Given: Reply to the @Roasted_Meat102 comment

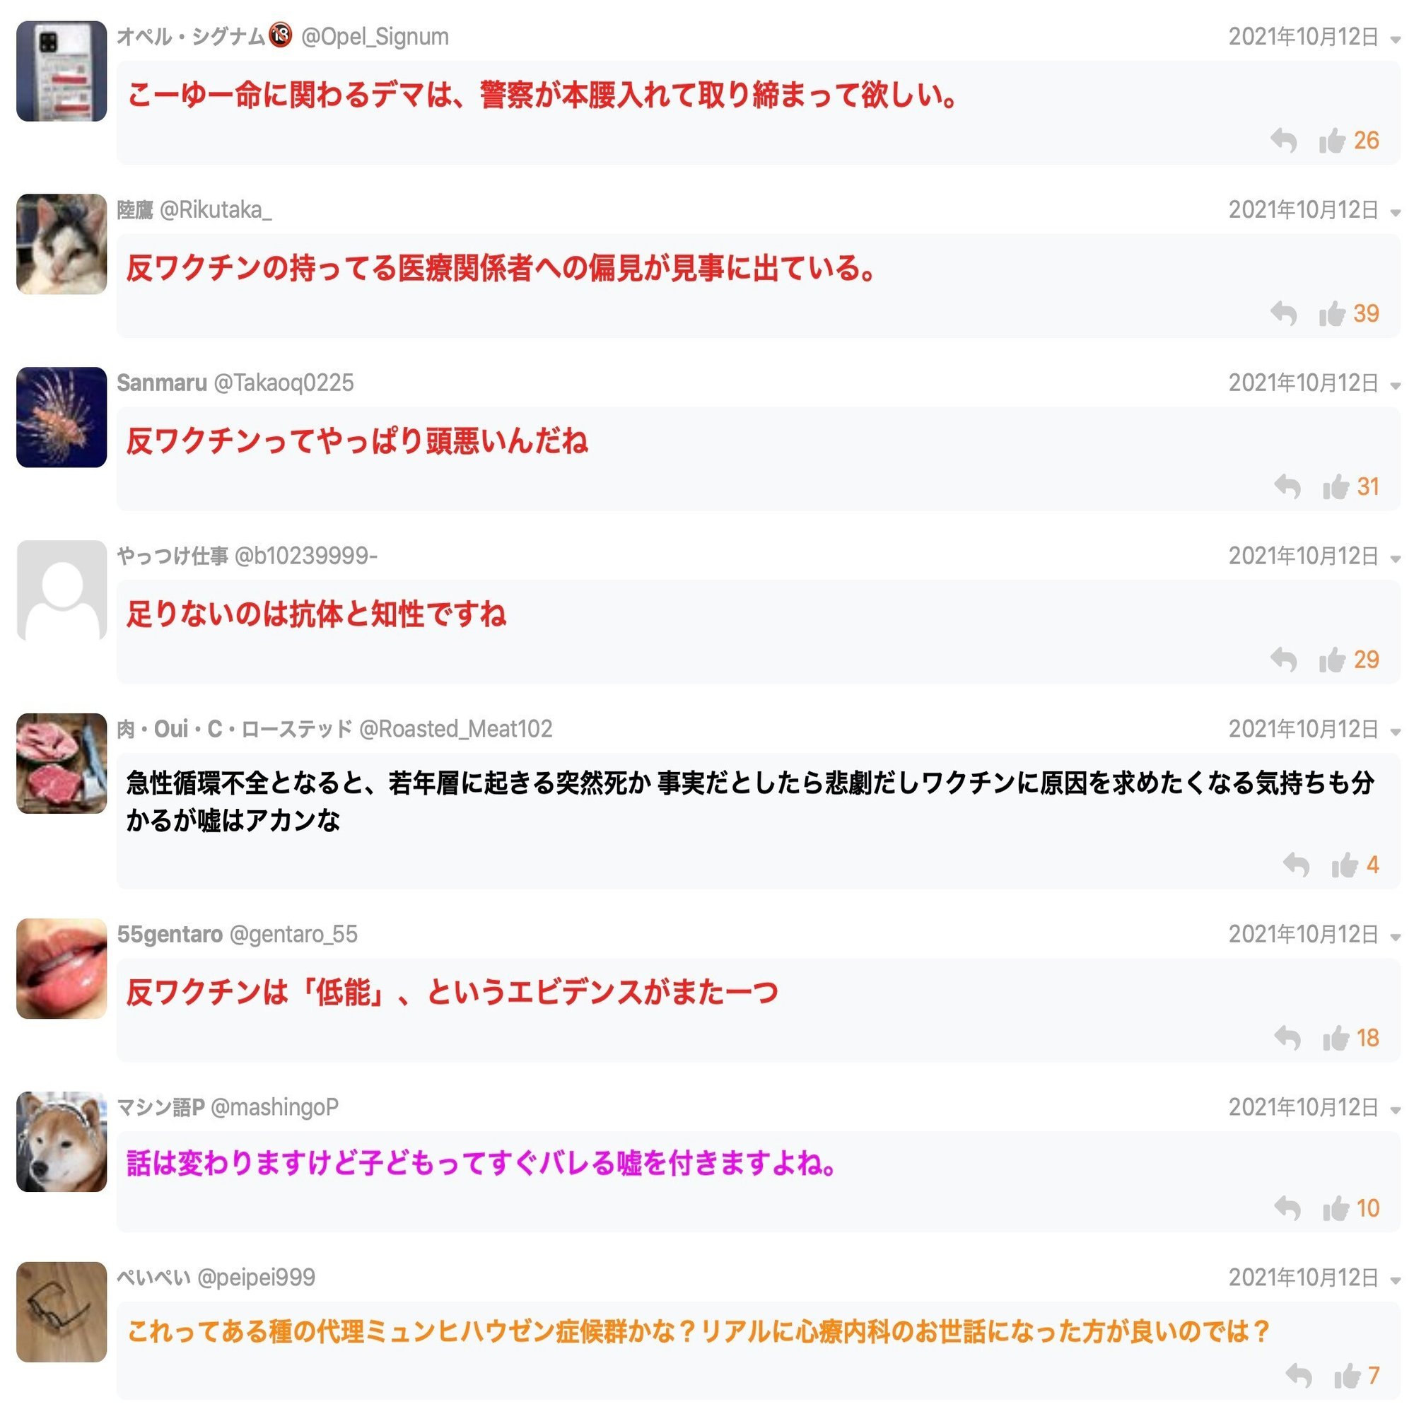Looking at the screenshot, I should coord(1296,865).
